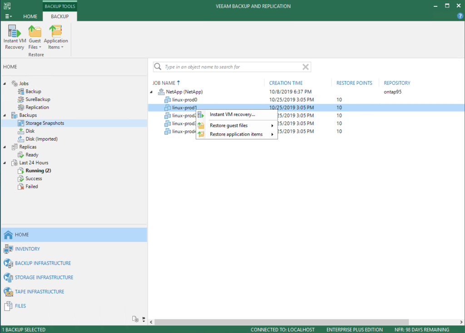
Task: Collapse the Jobs tree node
Action: tap(5, 84)
